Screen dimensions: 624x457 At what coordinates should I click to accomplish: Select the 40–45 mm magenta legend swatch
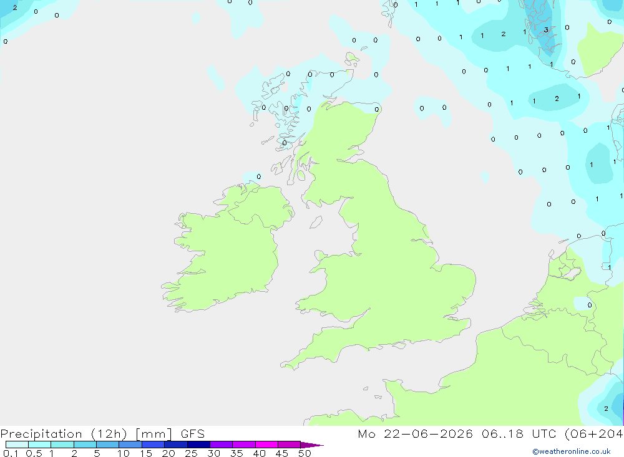point(266,445)
